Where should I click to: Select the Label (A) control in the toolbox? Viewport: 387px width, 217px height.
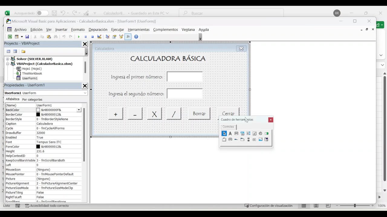click(x=230, y=134)
